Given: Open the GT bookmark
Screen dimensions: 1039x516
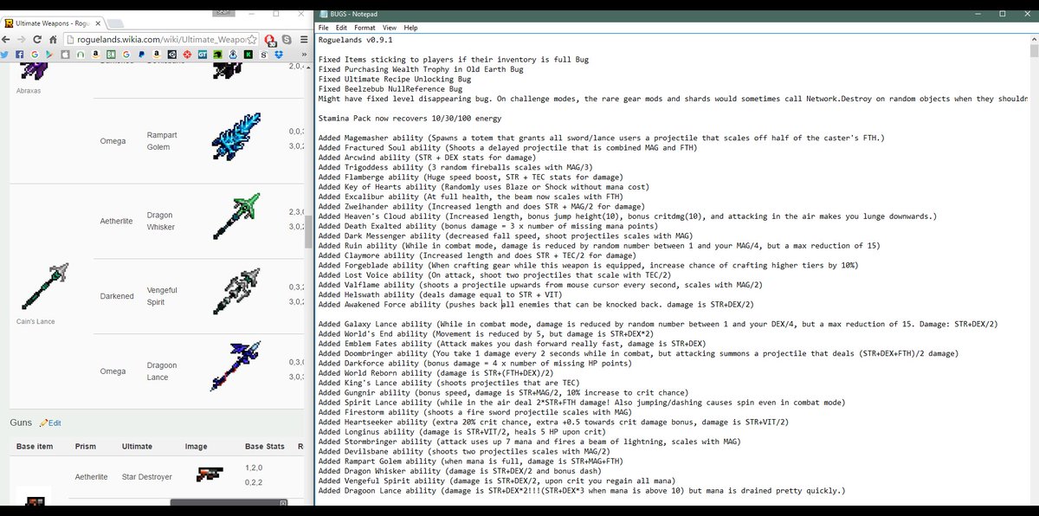Looking at the screenshot, I should pyautogui.click(x=203, y=55).
